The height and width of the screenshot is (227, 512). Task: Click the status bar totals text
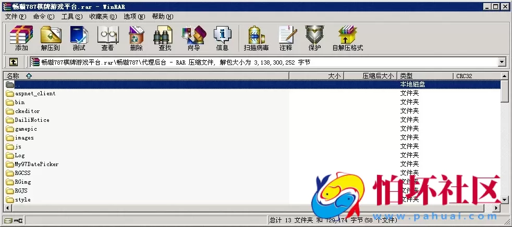(x=333, y=220)
